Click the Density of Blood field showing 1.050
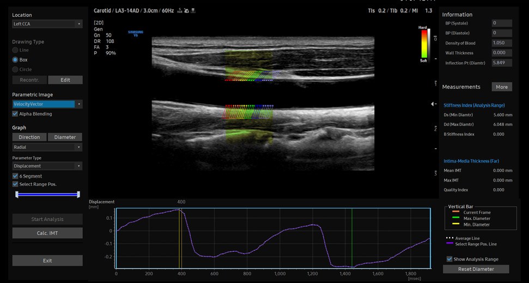529x283 pixels. pyautogui.click(x=502, y=43)
